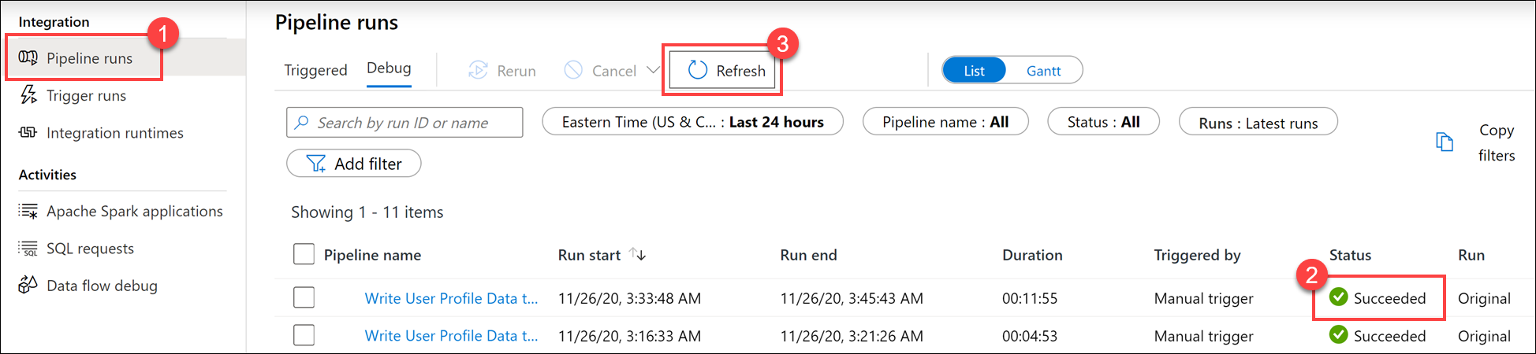The width and height of the screenshot is (1536, 354).
Task: Check the 3:16:33 AM run row checkbox
Action: tap(304, 335)
